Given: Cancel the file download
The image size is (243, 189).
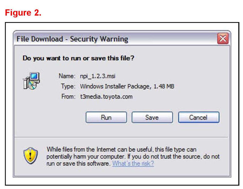Looking at the screenshot, I should 199,117.
